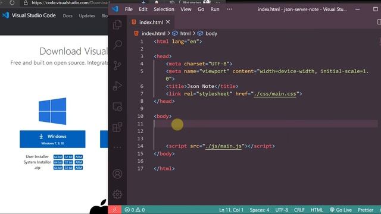Change language mode HTML in status bar
Viewport: 381px width, 214px height.
coord(317,210)
